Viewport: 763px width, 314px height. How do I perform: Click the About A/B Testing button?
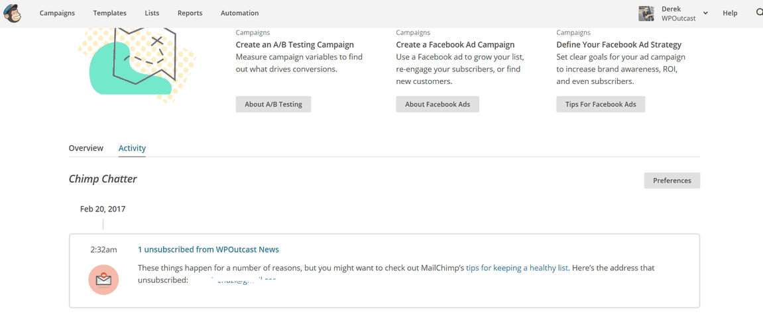click(274, 104)
